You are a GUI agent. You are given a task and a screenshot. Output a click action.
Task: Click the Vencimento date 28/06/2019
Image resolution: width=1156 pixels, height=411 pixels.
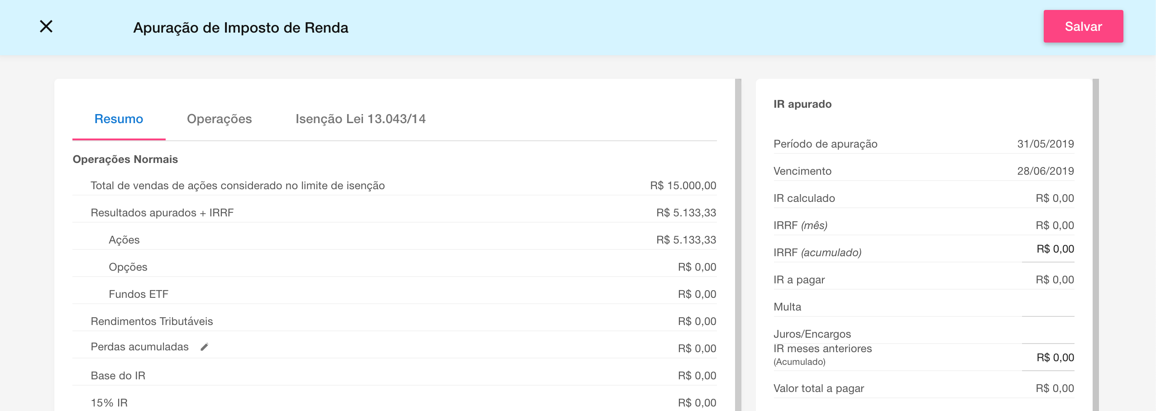(x=1045, y=171)
